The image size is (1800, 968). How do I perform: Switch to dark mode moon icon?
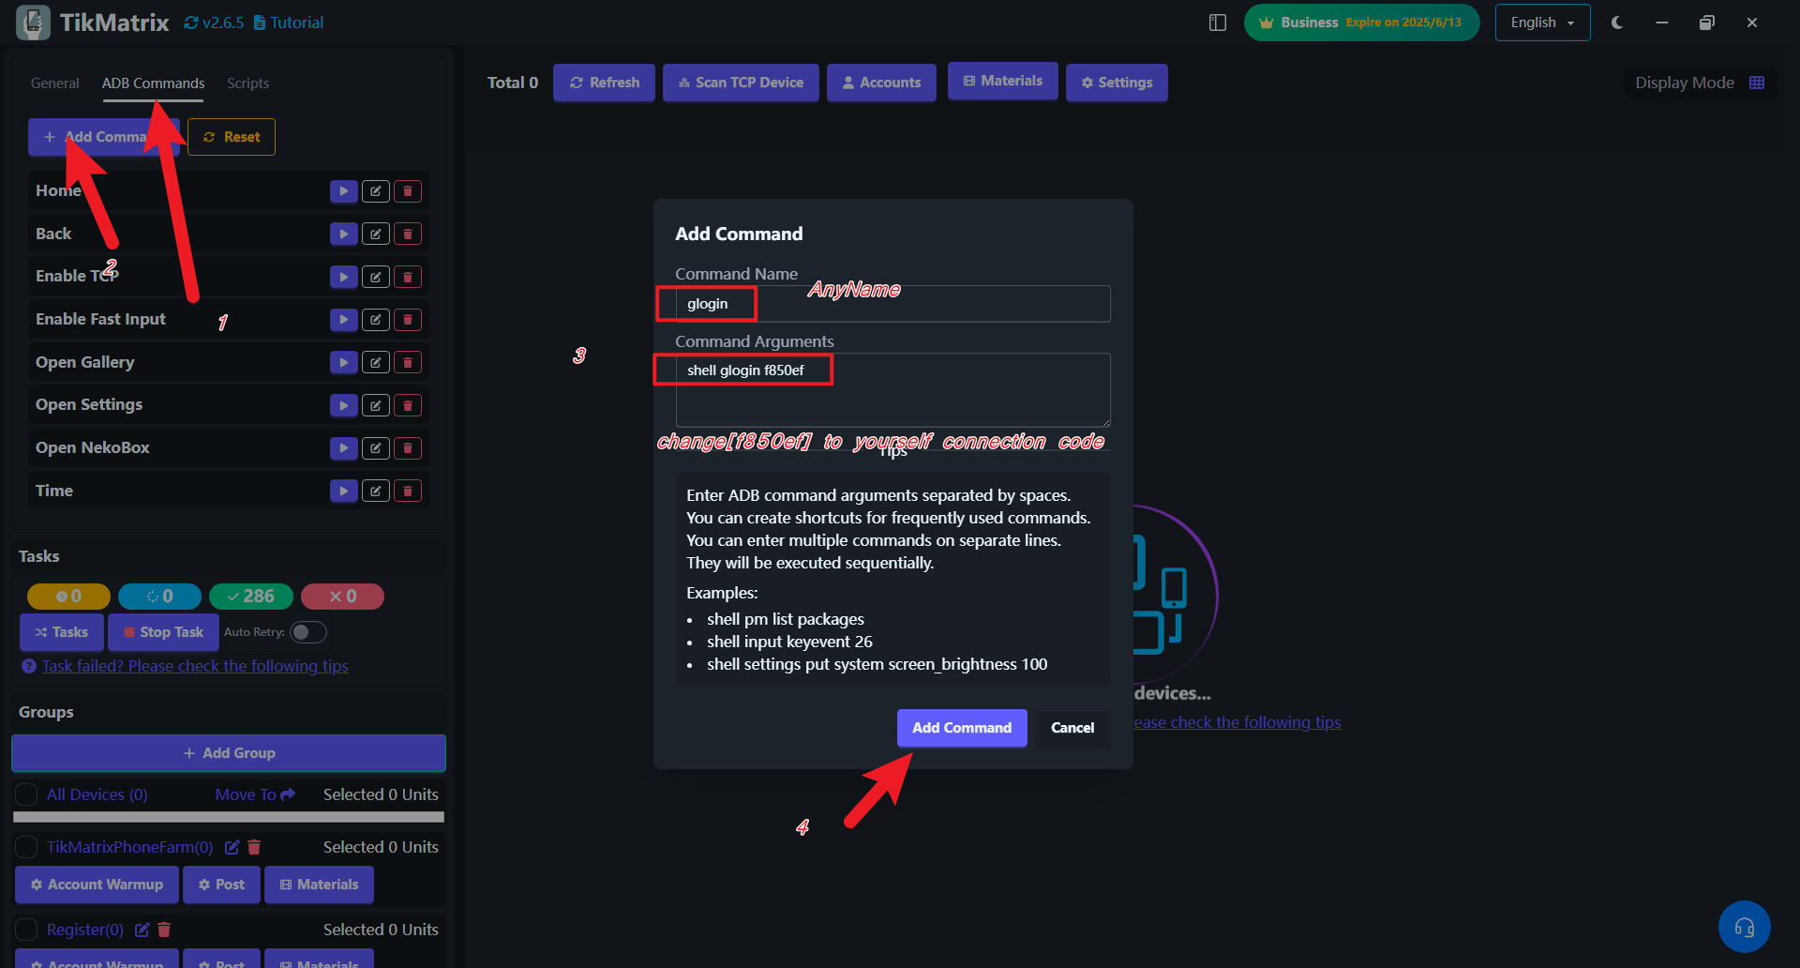[x=1617, y=23]
